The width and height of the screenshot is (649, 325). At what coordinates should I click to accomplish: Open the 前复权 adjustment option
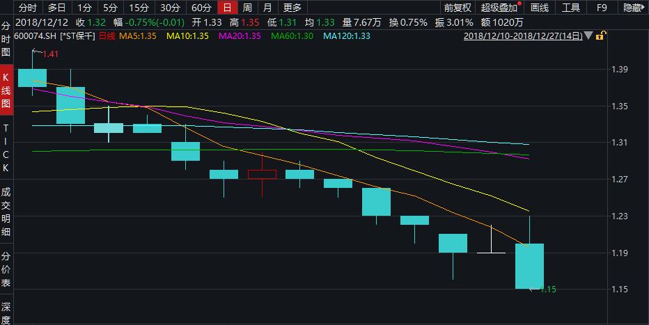(x=458, y=8)
